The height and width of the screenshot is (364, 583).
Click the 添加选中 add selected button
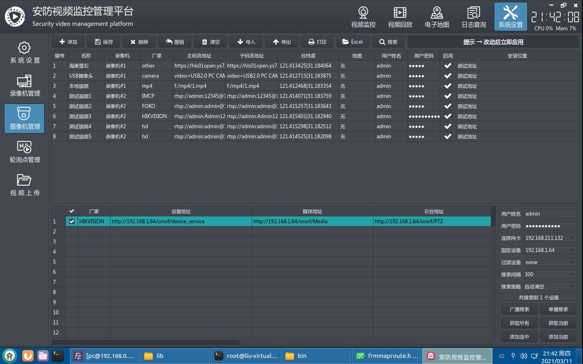[x=519, y=337]
